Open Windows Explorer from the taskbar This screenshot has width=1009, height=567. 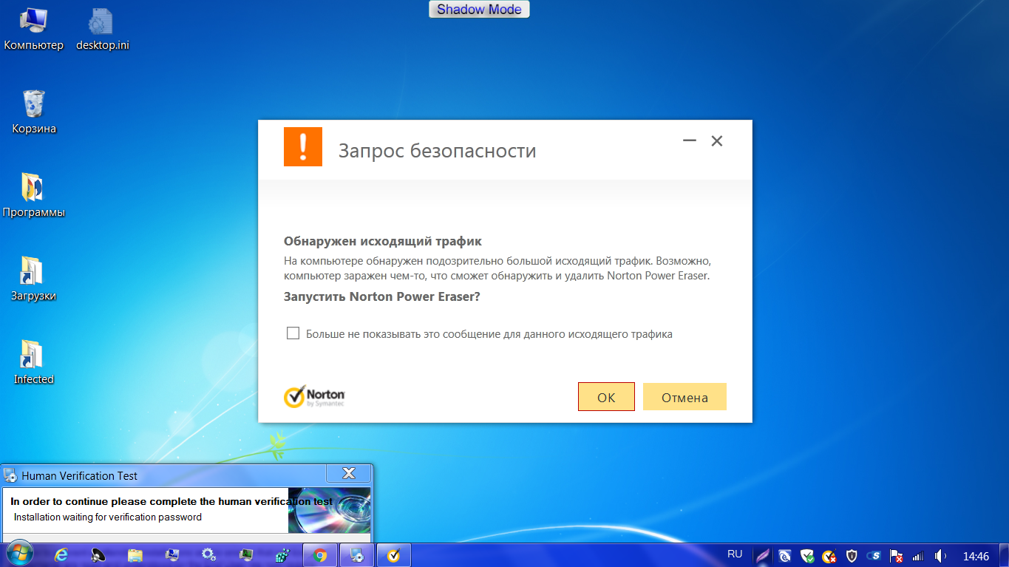[x=135, y=555]
